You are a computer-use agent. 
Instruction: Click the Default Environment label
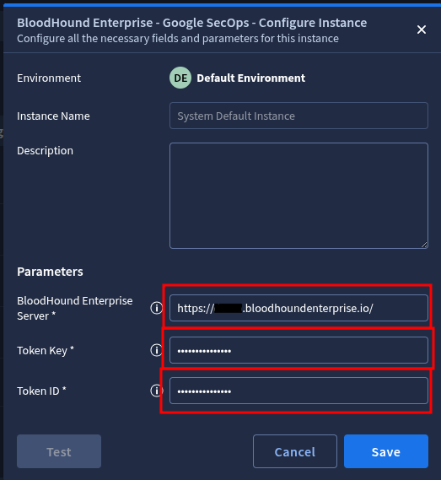click(250, 78)
